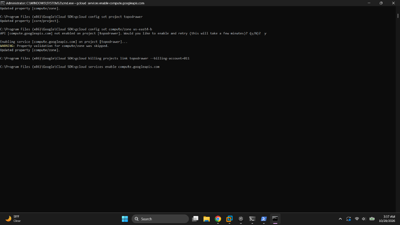Open the sync status tray icon
This screenshot has width=400, height=225.
pos(348,219)
